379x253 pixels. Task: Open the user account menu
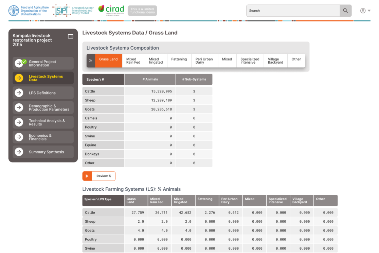pos(365,11)
